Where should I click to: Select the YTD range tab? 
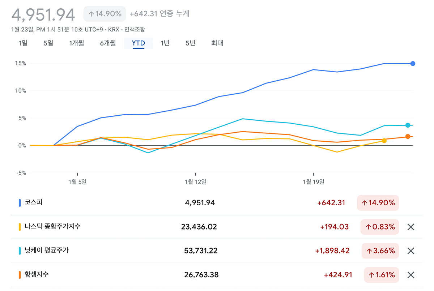point(138,43)
